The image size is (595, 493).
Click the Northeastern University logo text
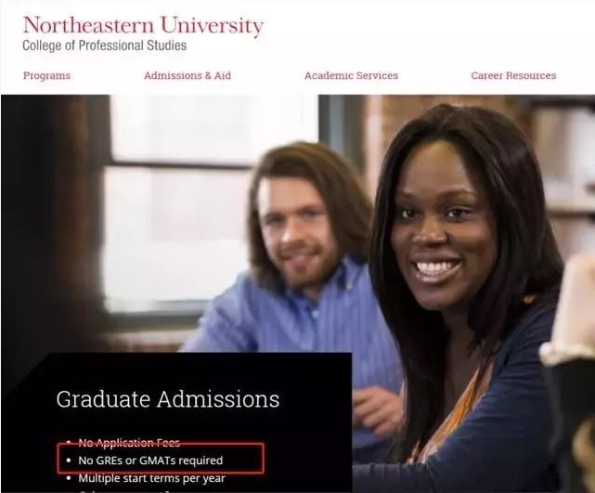143,25
